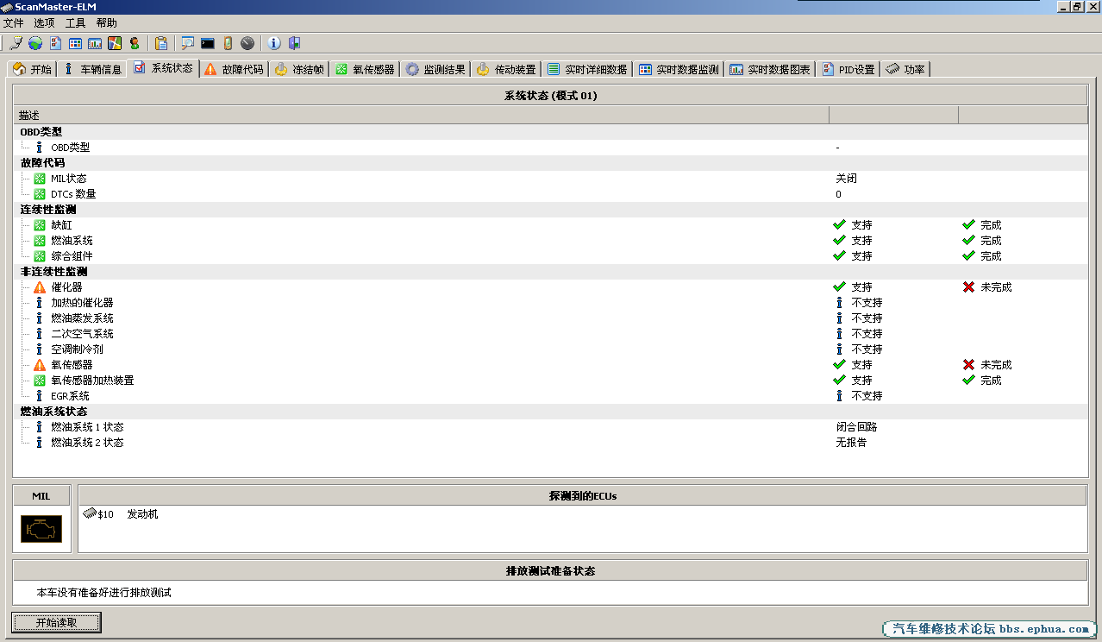
Task: Click the green icon beside MIL状态
Action: point(40,179)
